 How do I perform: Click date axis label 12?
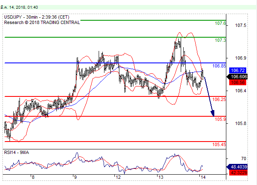[x=118, y=177]
